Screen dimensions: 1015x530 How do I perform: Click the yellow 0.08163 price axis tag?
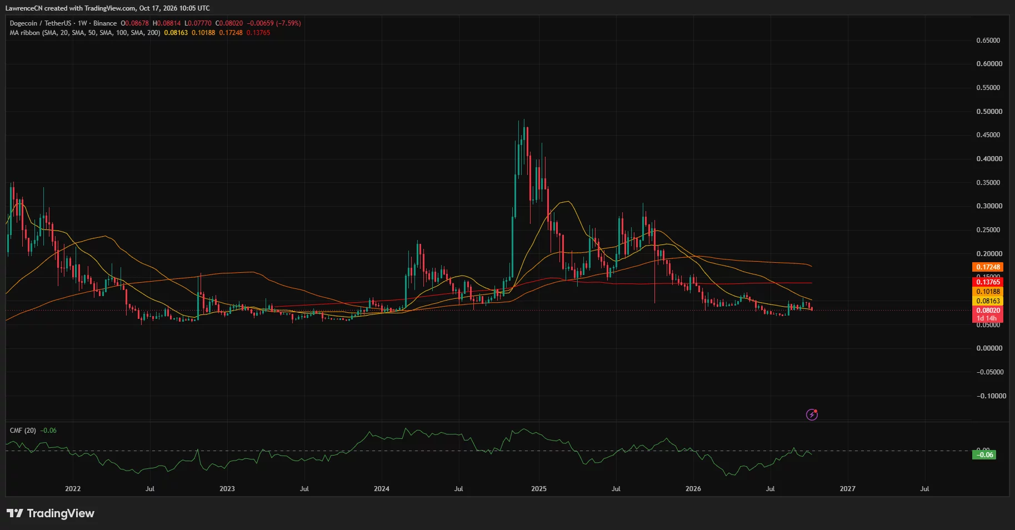[x=988, y=301]
